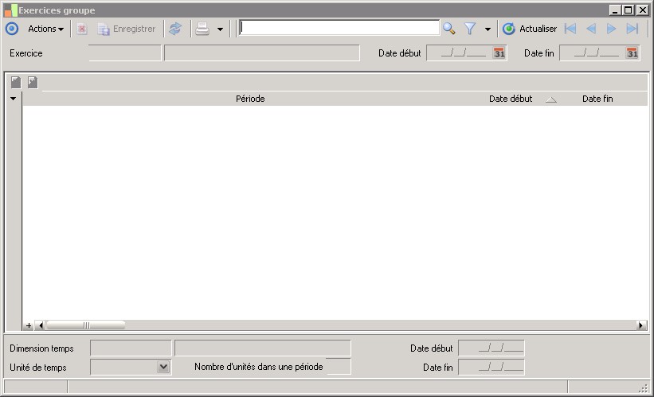The height and width of the screenshot is (397, 654).
Task: Click the delete record icon with red X
Action: [82, 29]
